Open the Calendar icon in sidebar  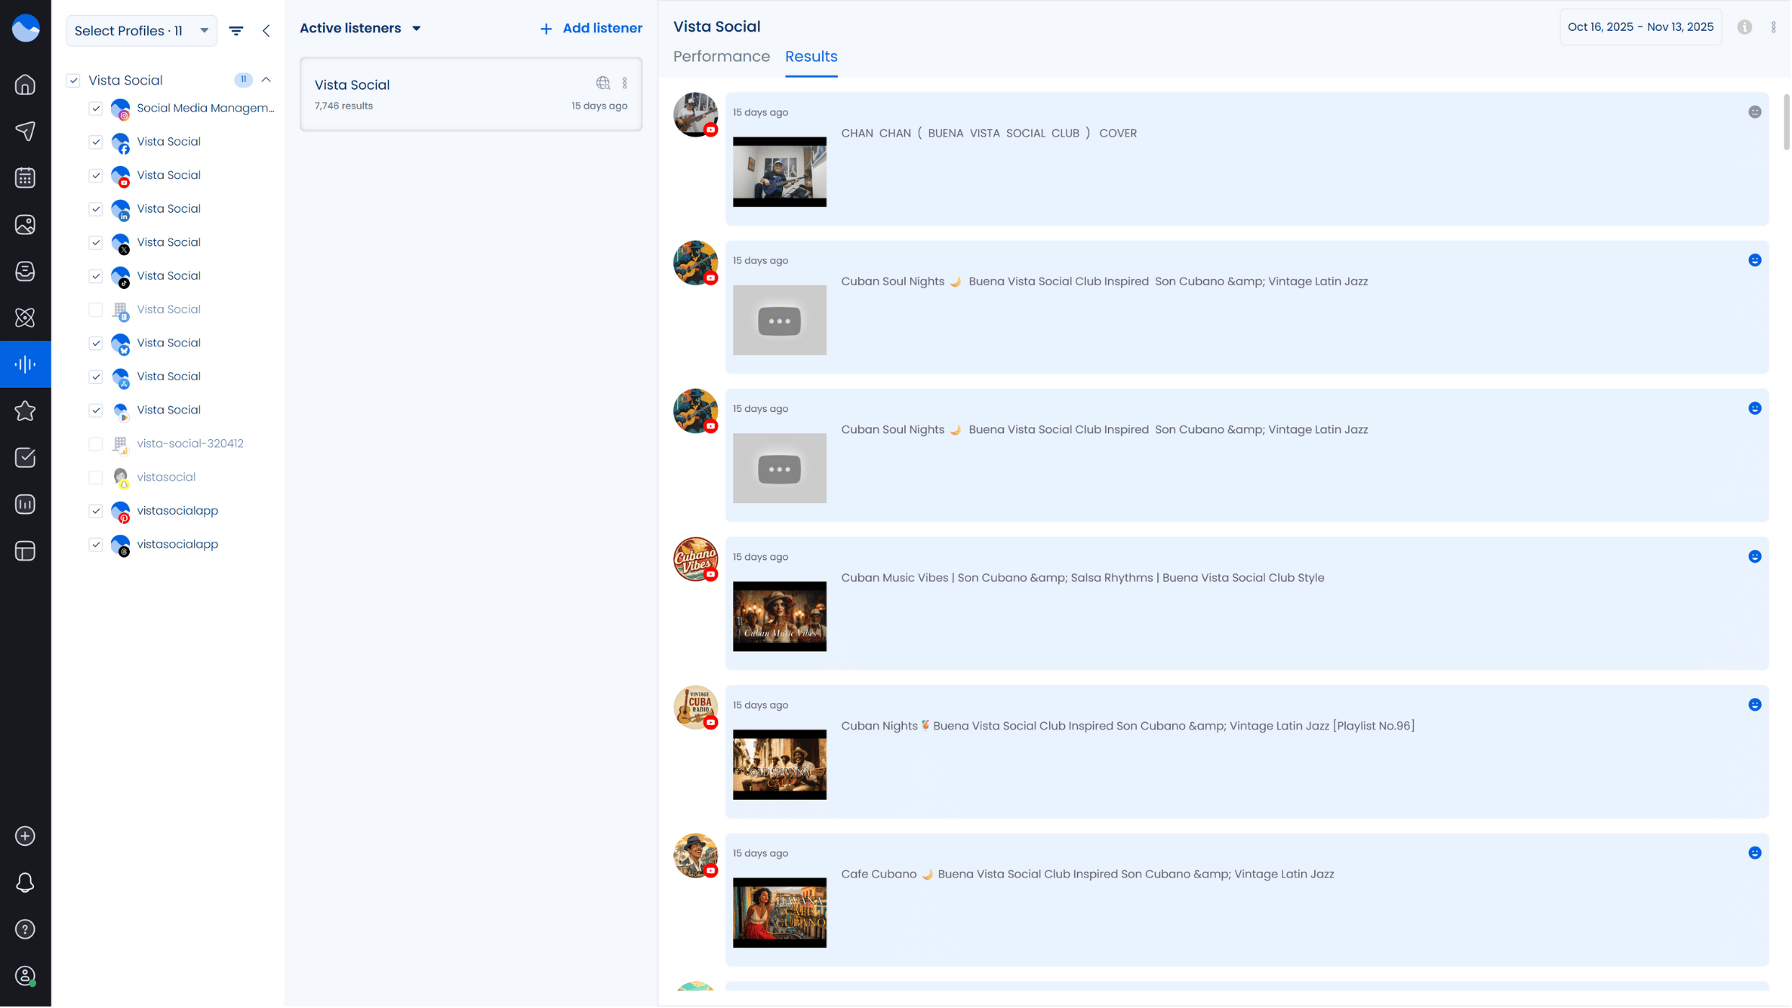25,178
